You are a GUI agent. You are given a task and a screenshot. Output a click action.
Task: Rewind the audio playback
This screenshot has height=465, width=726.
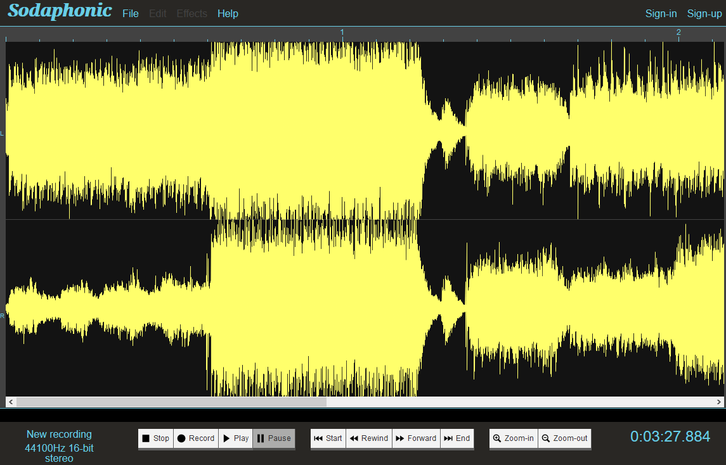tap(368, 438)
